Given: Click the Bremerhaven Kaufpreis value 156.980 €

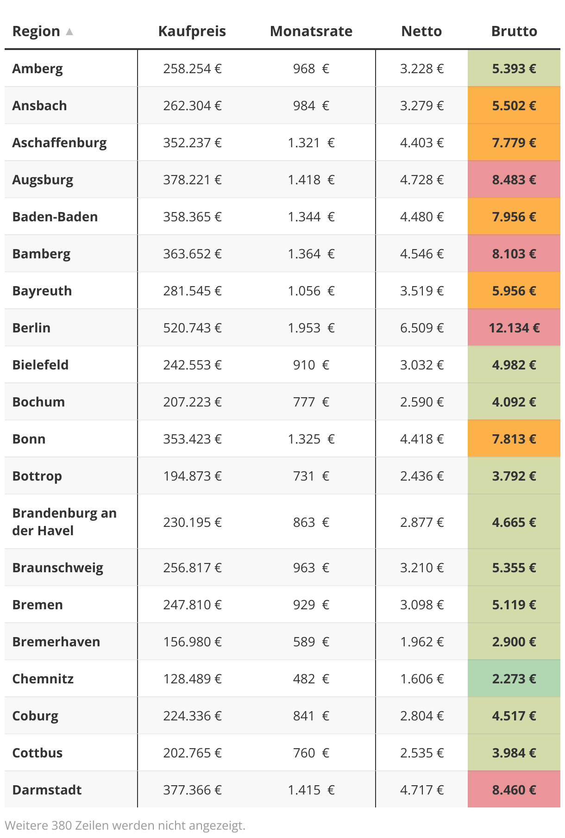Looking at the screenshot, I should click(x=192, y=642).
